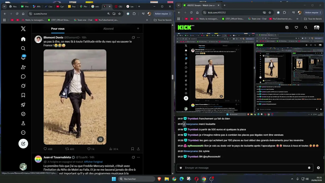This screenshot has width=325, height=183.
Task: Open the photo of man walking in field
Action: (x=75, y=97)
